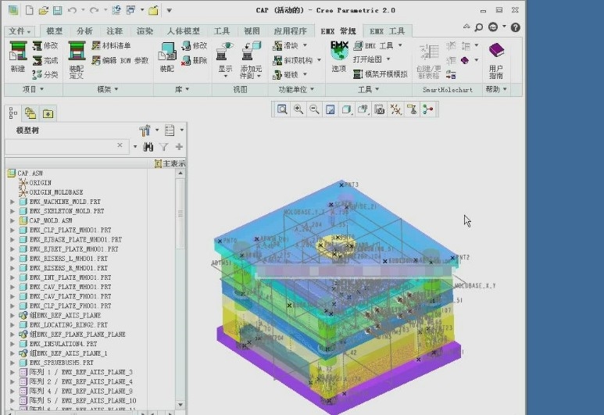Select EMX_CAV_PLATE_MH001.PRT in the model tree
This screenshot has width=604, height=415.
tap(70, 287)
